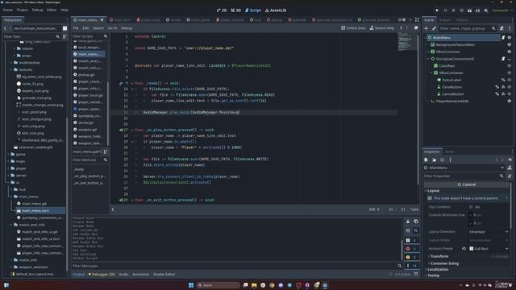Click Inspector new resource icon
Screen dimensions: 516x290
427,159
